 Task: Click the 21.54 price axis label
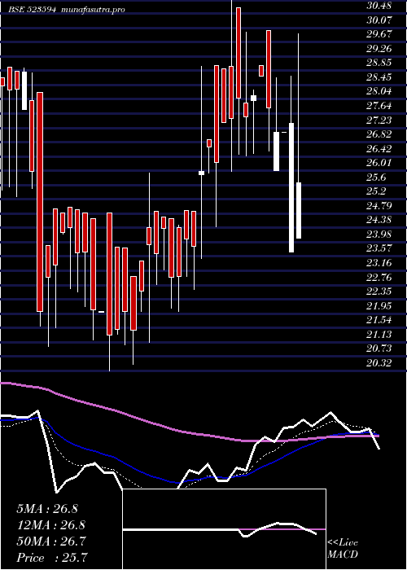(379, 320)
